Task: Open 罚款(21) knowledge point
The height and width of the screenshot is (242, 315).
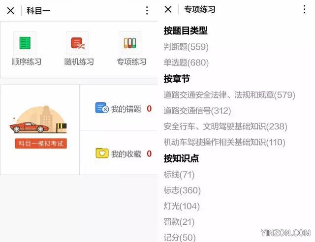Action: [179, 222]
